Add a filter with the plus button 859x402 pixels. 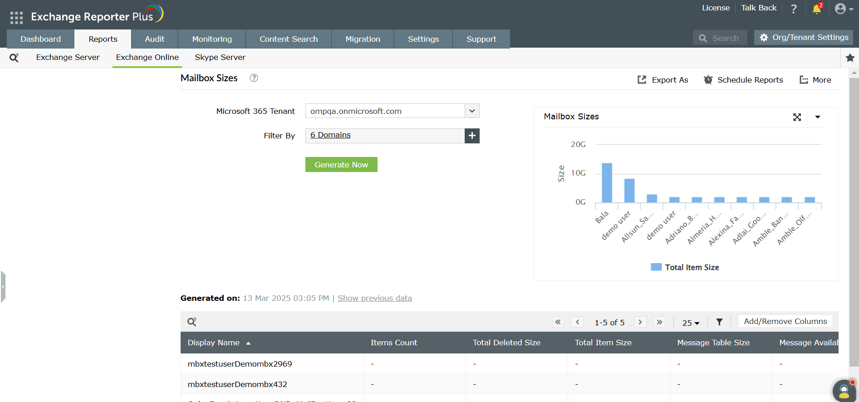(472, 136)
